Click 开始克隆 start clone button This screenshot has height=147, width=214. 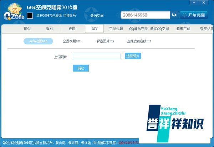coord(194,15)
